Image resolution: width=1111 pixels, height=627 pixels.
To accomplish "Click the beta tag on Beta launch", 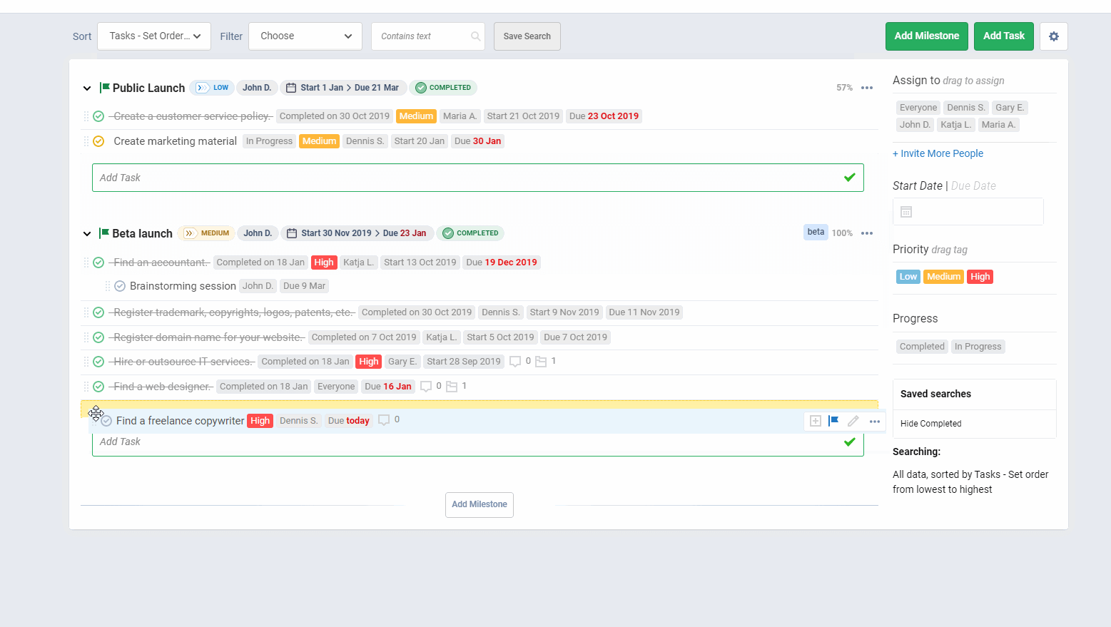I will [816, 232].
